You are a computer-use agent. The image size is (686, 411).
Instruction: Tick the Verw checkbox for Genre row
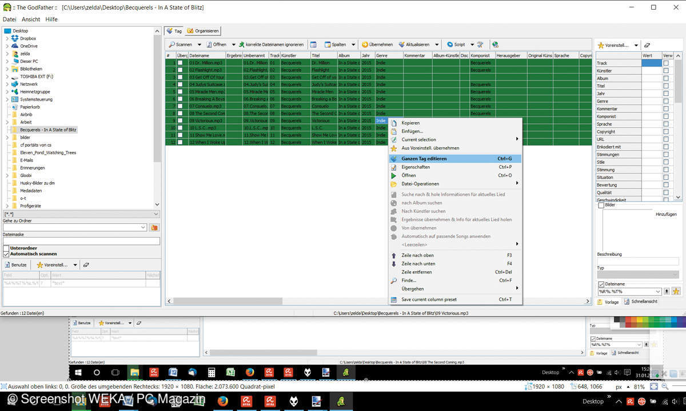click(x=665, y=101)
